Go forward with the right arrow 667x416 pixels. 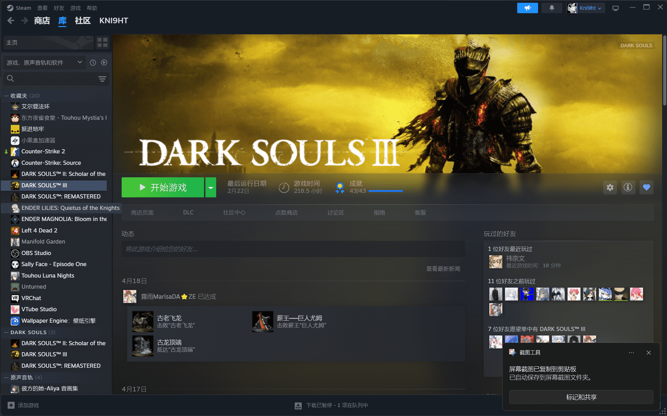click(x=24, y=21)
